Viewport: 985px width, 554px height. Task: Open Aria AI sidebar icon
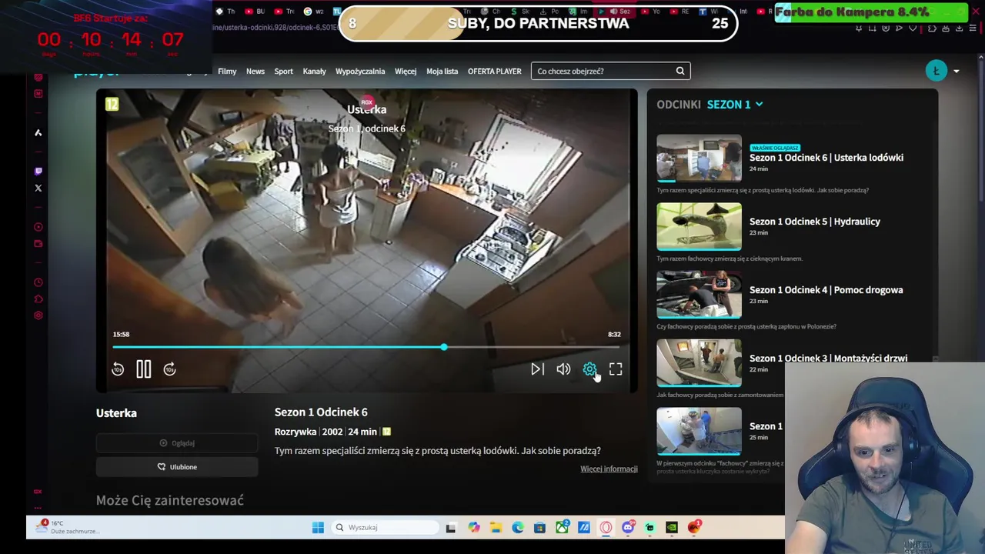[x=38, y=132]
